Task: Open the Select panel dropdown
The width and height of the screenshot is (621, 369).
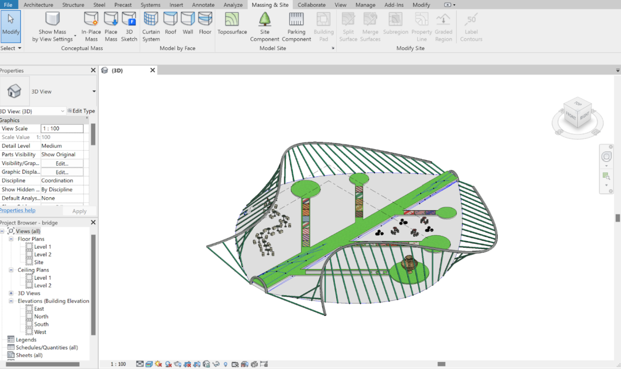Action: (11, 48)
